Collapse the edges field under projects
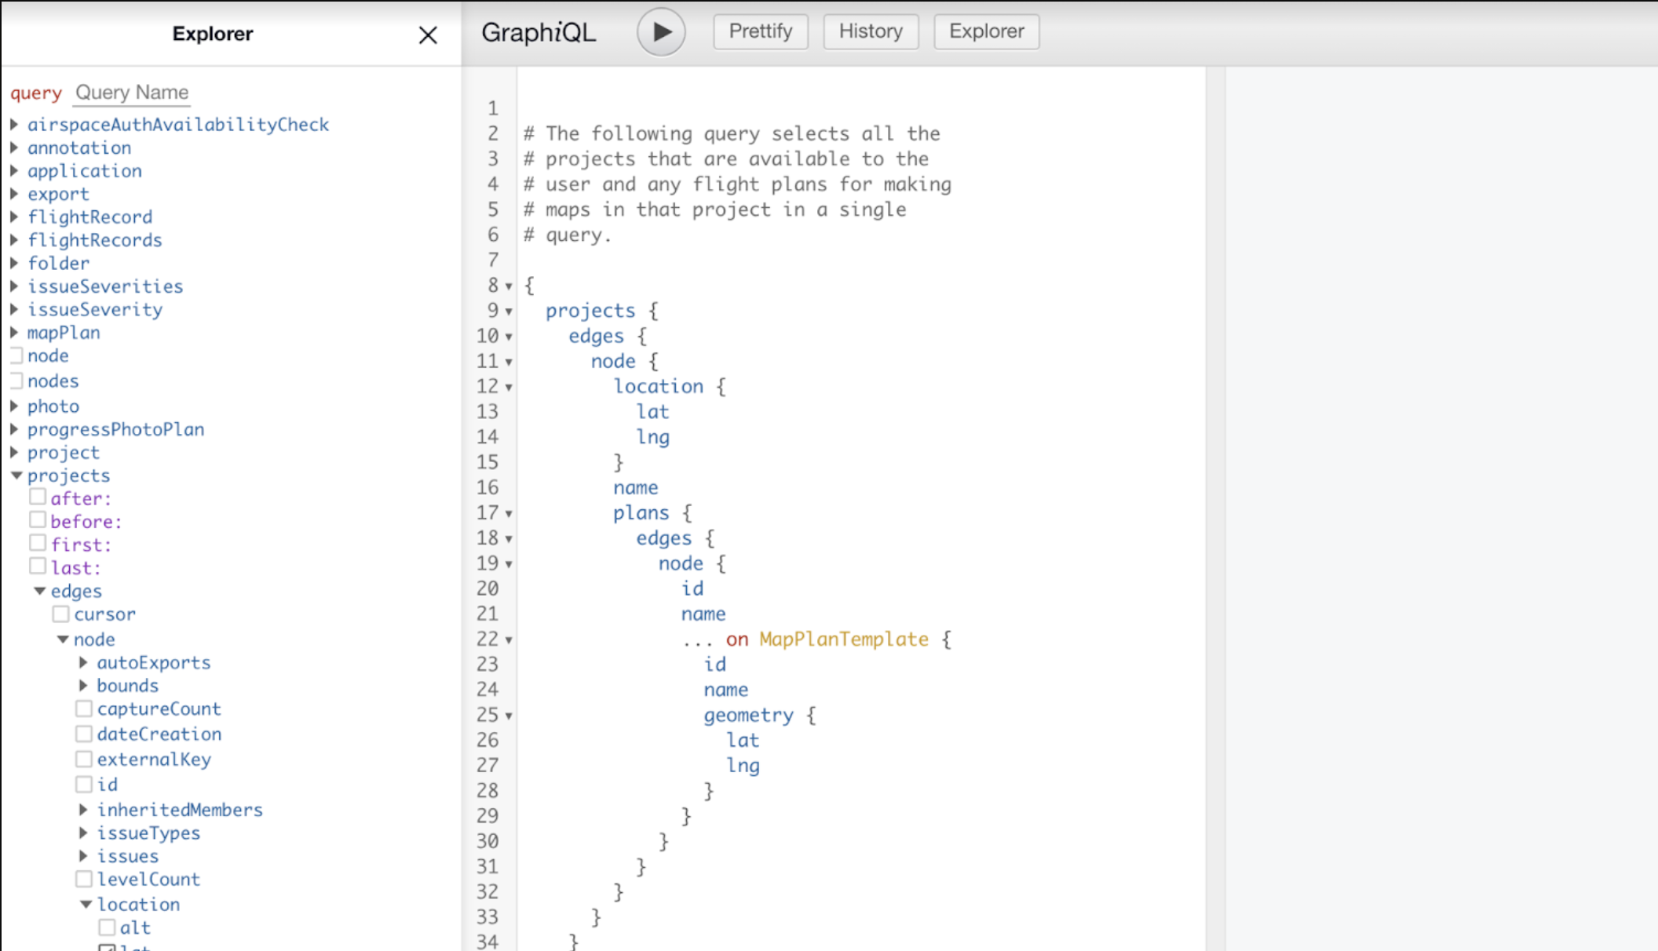 40,591
